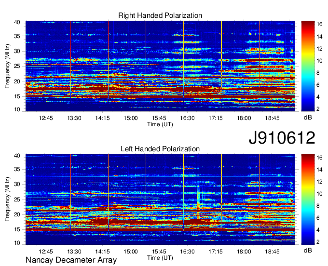Select the J910612 observation label
This screenshot has height=266, width=328.
click(x=282, y=138)
